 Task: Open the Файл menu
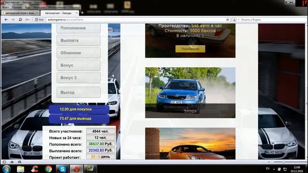5,7
